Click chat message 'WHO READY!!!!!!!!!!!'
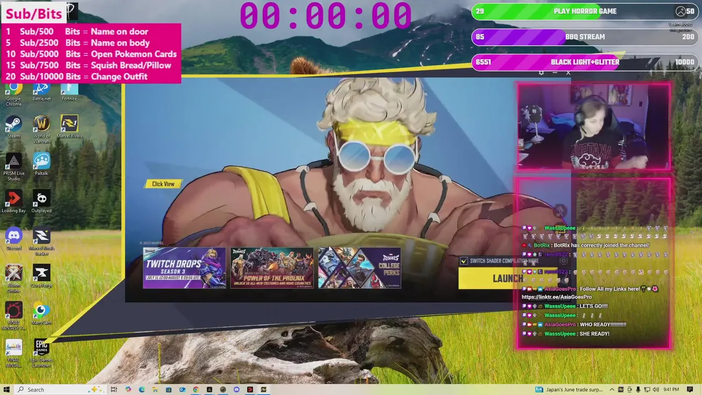The height and width of the screenshot is (395, 702). pyautogui.click(x=603, y=324)
